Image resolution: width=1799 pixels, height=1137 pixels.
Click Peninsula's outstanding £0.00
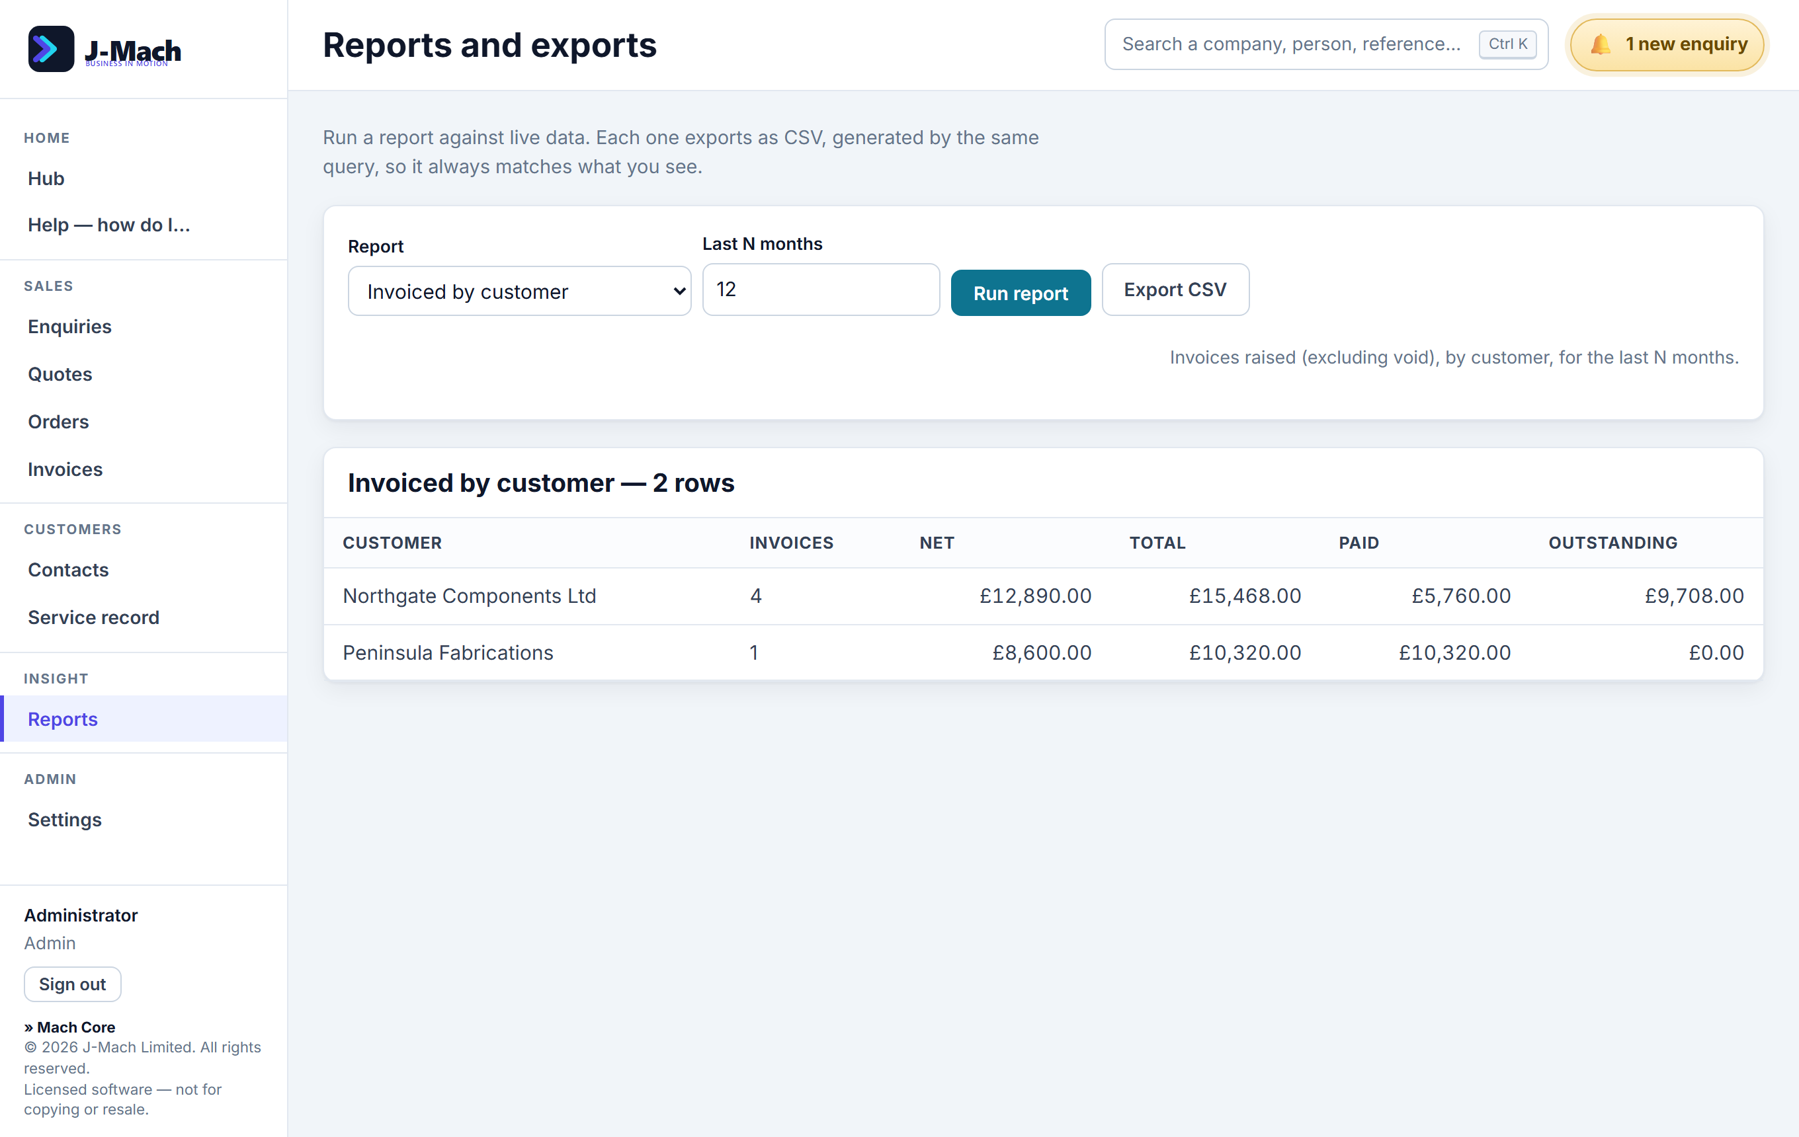click(x=1716, y=652)
